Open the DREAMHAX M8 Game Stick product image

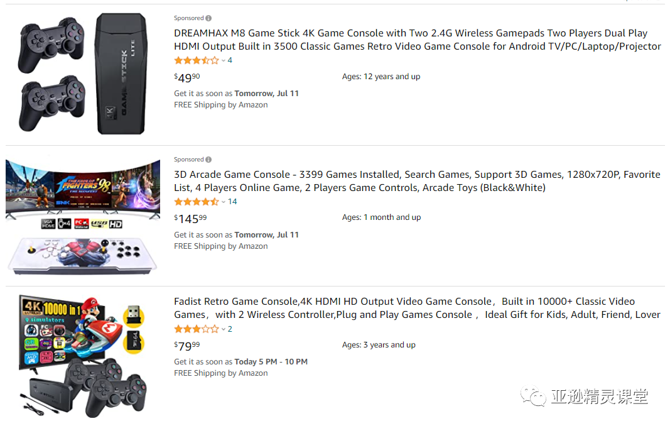(x=83, y=74)
